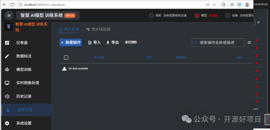Click the 操作 column header
The width and height of the screenshot is (270, 130).
click(240, 57)
